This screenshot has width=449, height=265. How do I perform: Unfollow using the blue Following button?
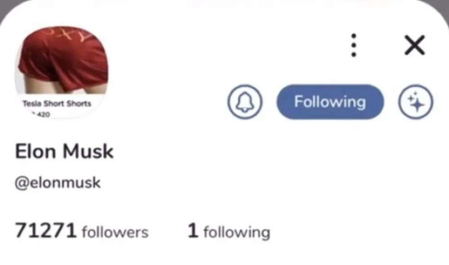click(x=330, y=102)
